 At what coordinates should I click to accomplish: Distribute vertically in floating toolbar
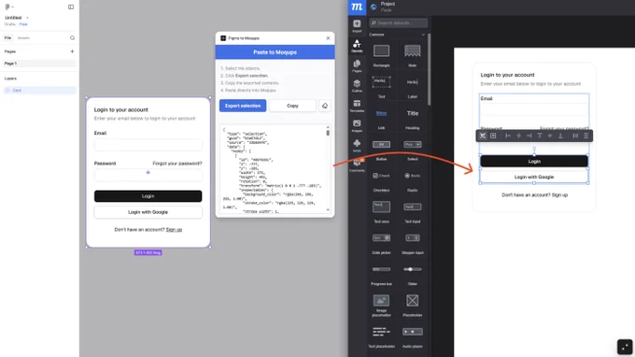[x=586, y=136]
